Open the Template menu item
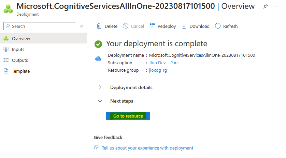 click(x=43, y=71)
